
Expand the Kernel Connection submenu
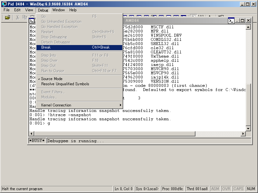point(79,105)
